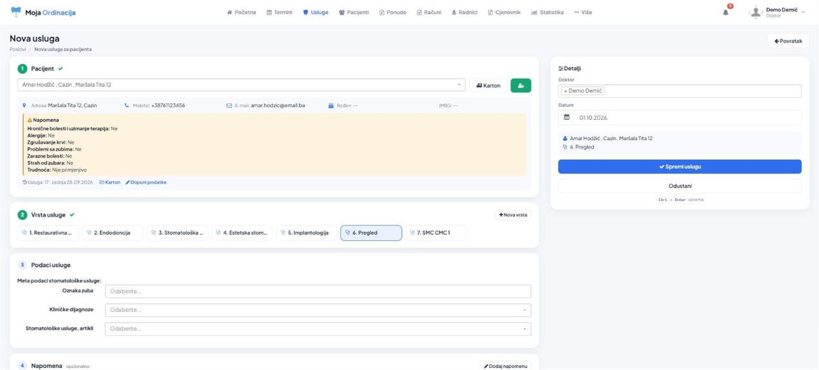The width and height of the screenshot is (819, 370).
Task: Choose service type 7. SMC CMC 1
Action: 436,233
